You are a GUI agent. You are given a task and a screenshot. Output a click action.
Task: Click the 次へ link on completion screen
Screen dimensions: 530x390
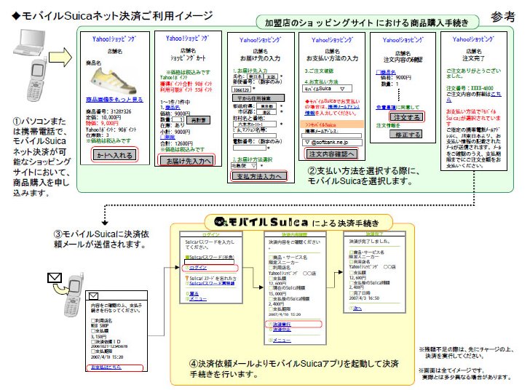(x=357, y=309)
